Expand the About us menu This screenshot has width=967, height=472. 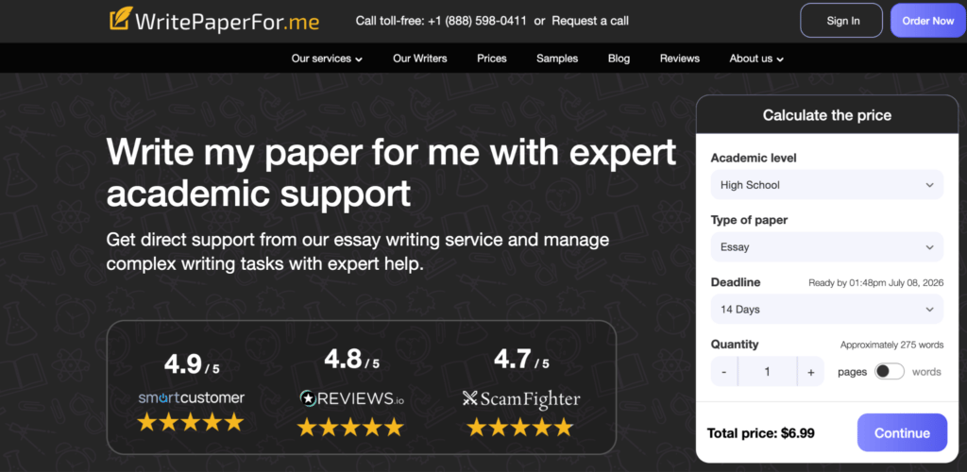pos(756,59)
